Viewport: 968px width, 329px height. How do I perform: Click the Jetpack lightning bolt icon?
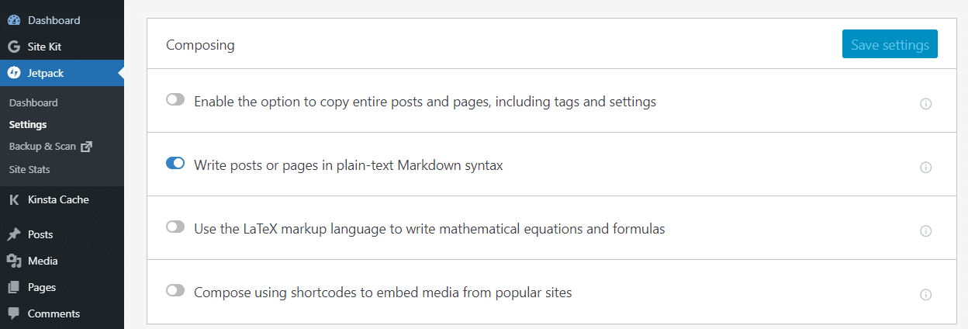point(14,73)
